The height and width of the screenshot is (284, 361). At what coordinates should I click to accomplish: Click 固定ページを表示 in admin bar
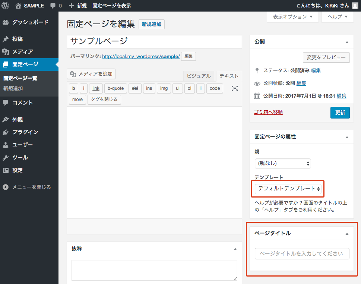[112, 6]
